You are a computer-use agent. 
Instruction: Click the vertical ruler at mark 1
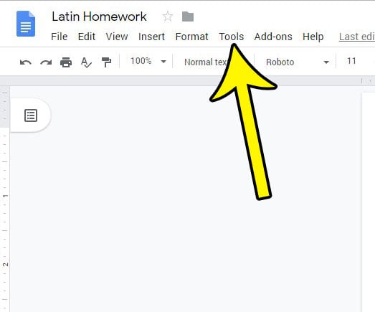5,196
